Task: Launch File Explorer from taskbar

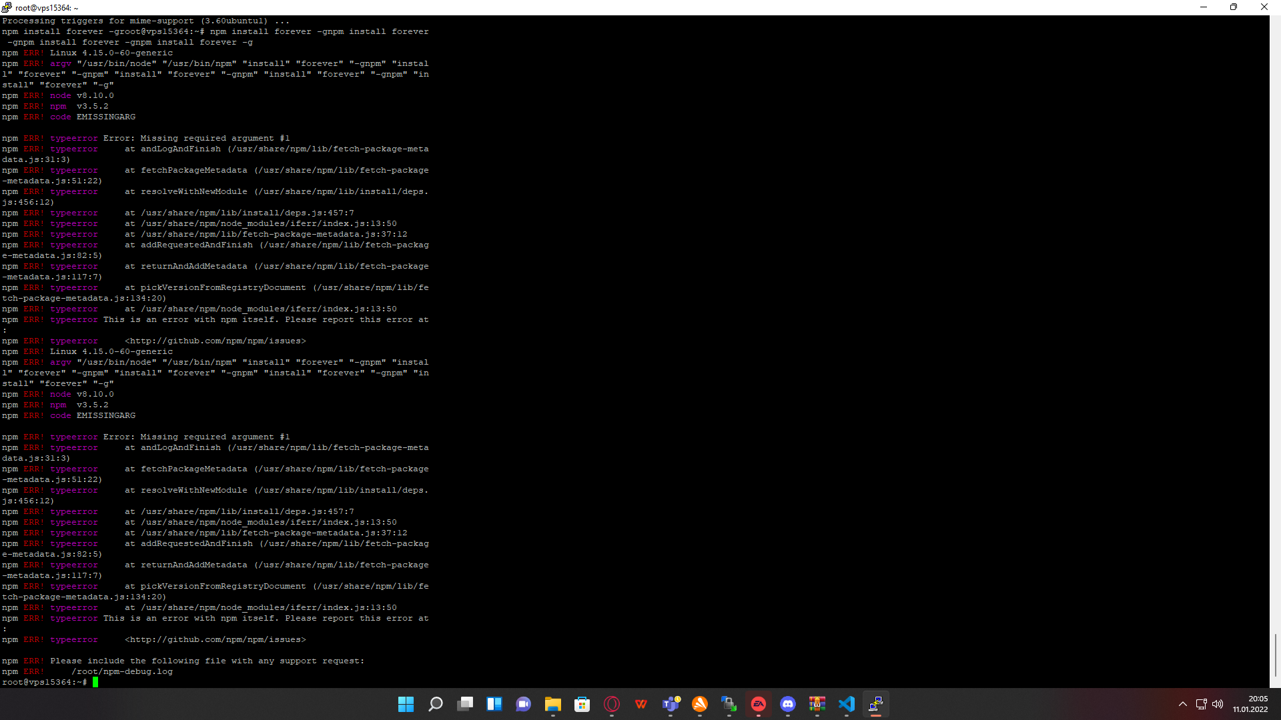Action: pos(553,704)
